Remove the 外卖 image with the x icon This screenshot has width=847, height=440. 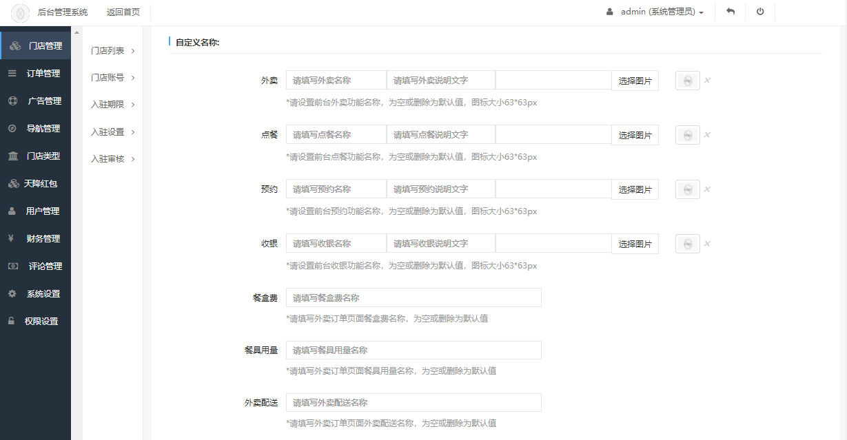point(707,81)
